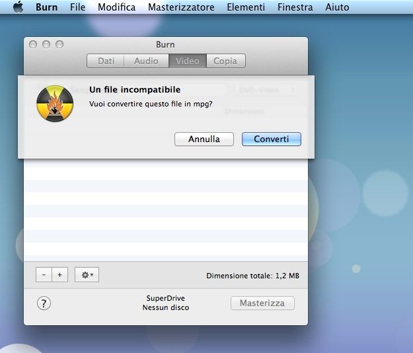Viewport: 413px width, 353px height.
Task: Open the DVD-Video type dropdown behind dialog
Action: pos(266,90)
